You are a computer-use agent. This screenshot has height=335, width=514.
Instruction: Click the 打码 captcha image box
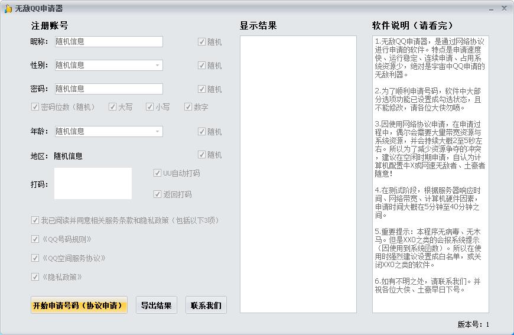(x=93, y=183)
